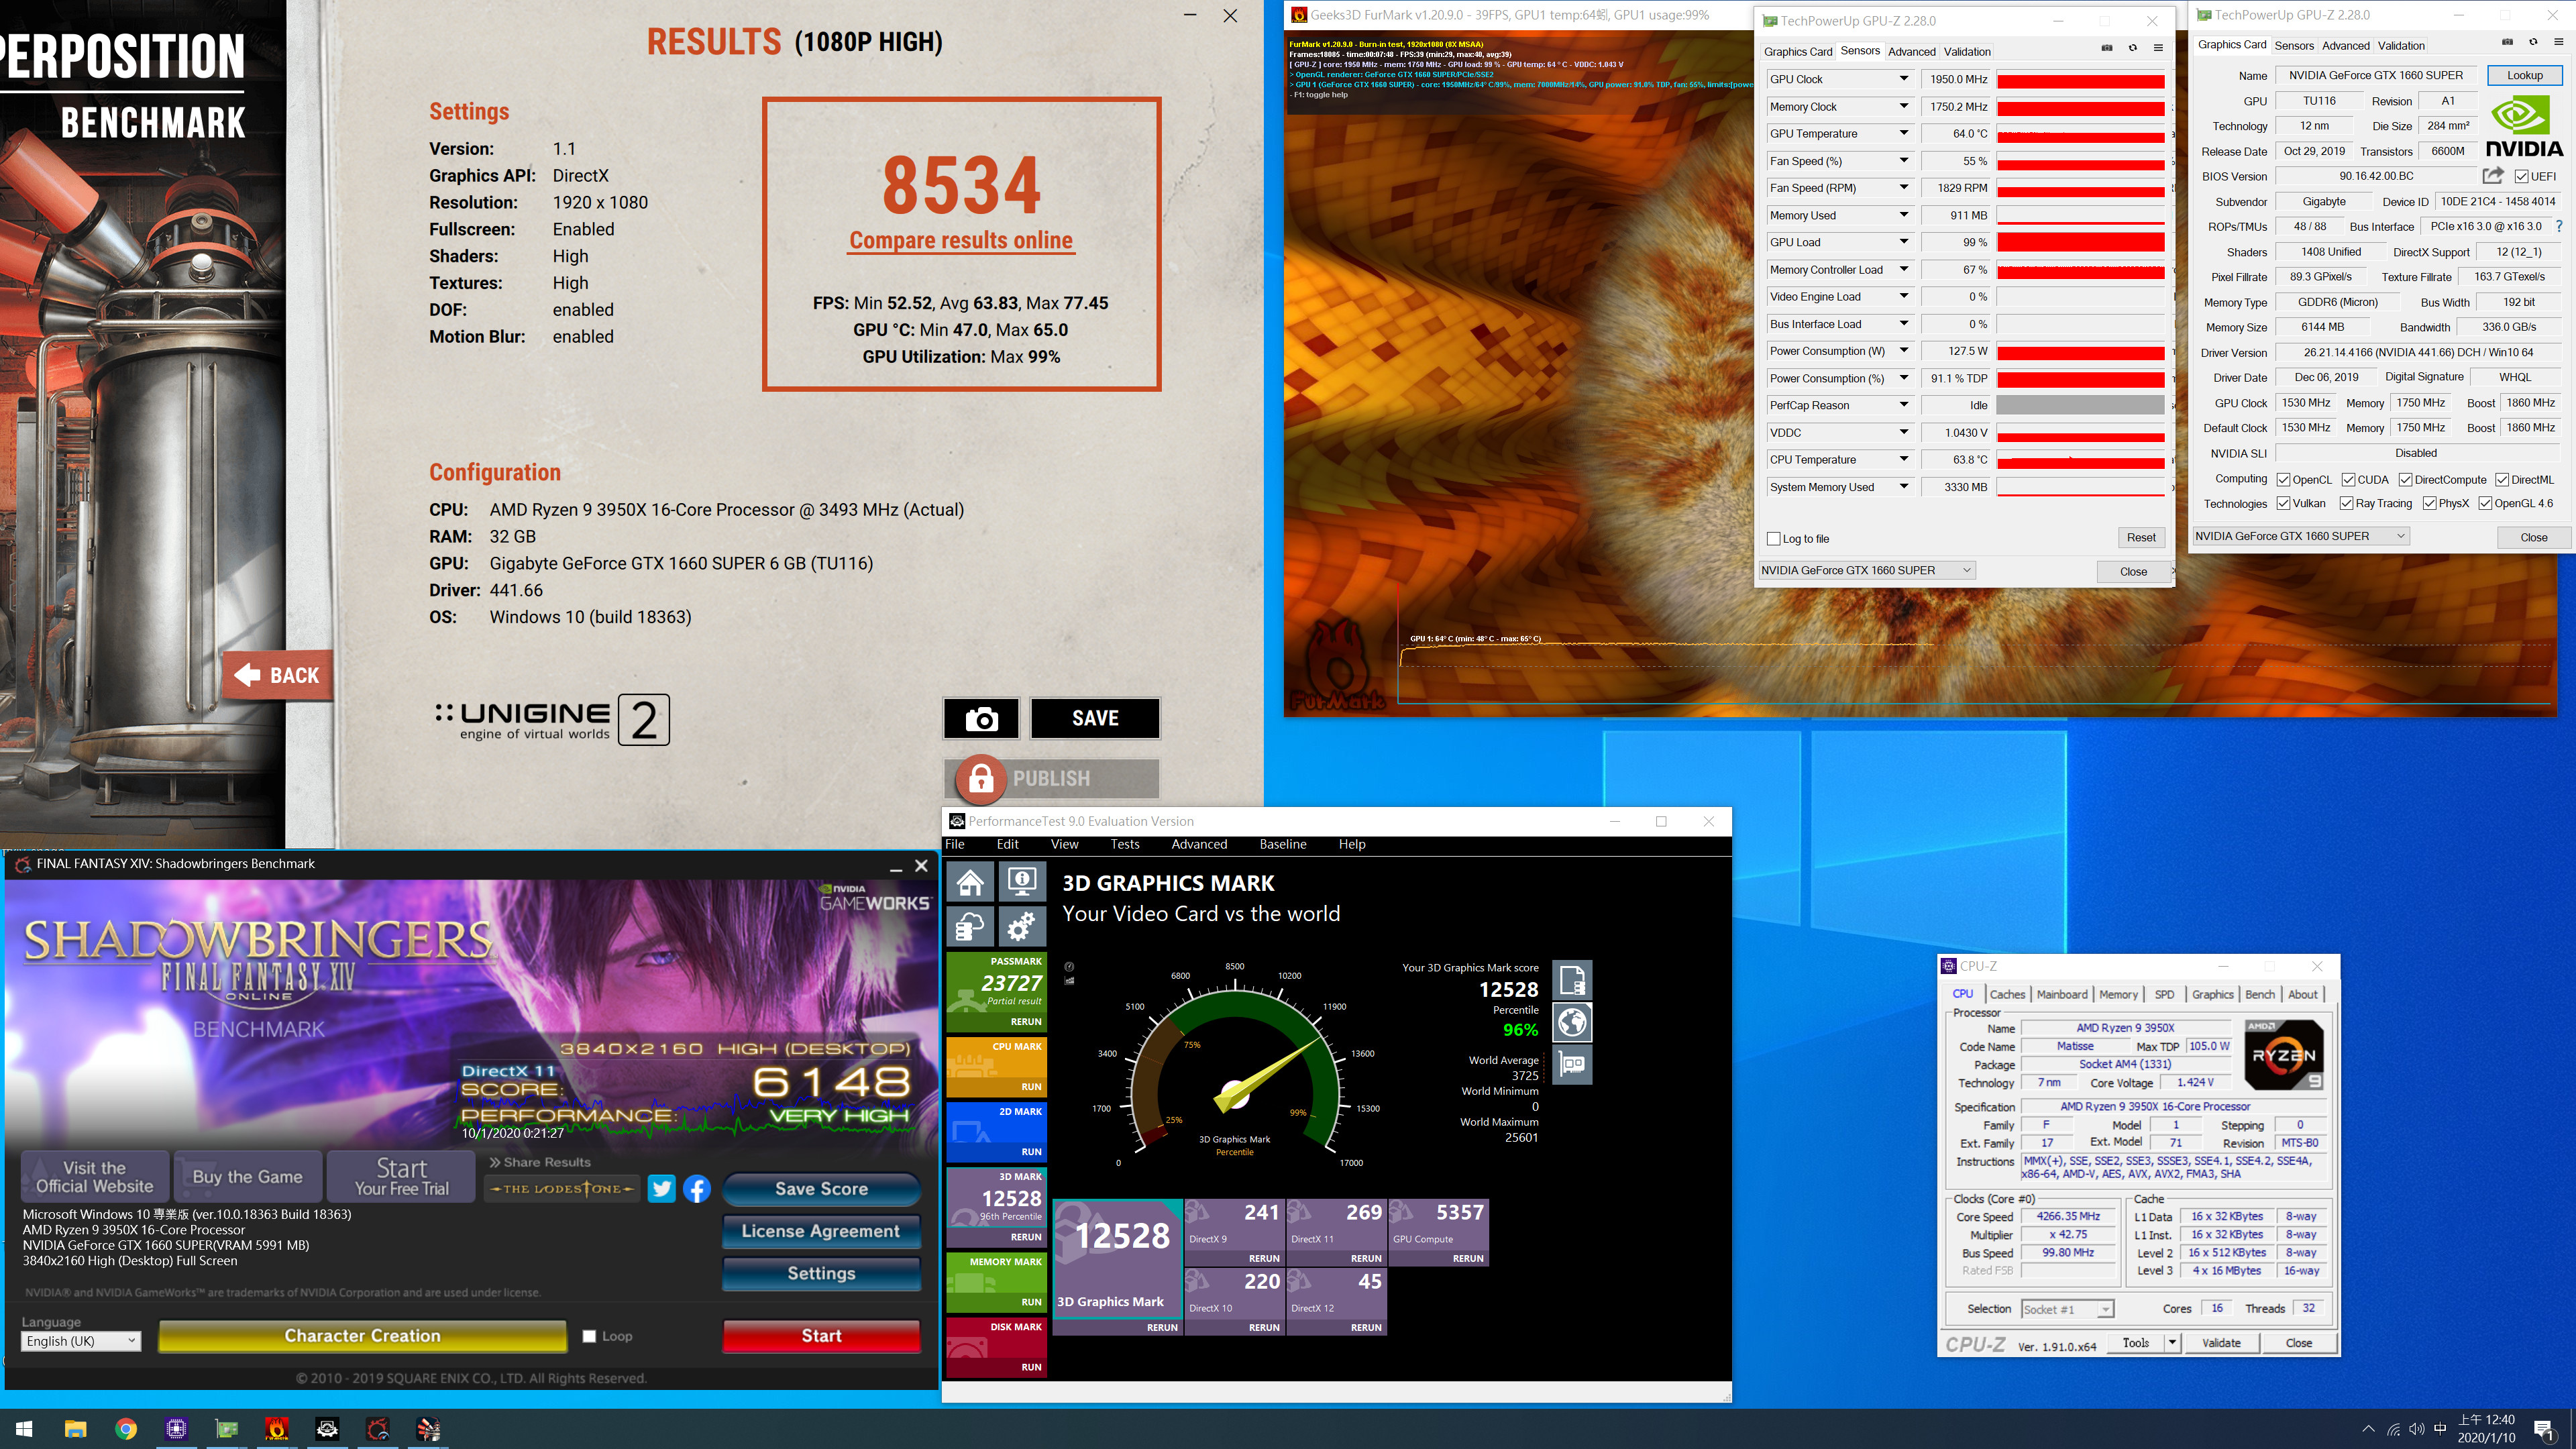Open CPU-Z from the taskbar

coord(176,1428)
